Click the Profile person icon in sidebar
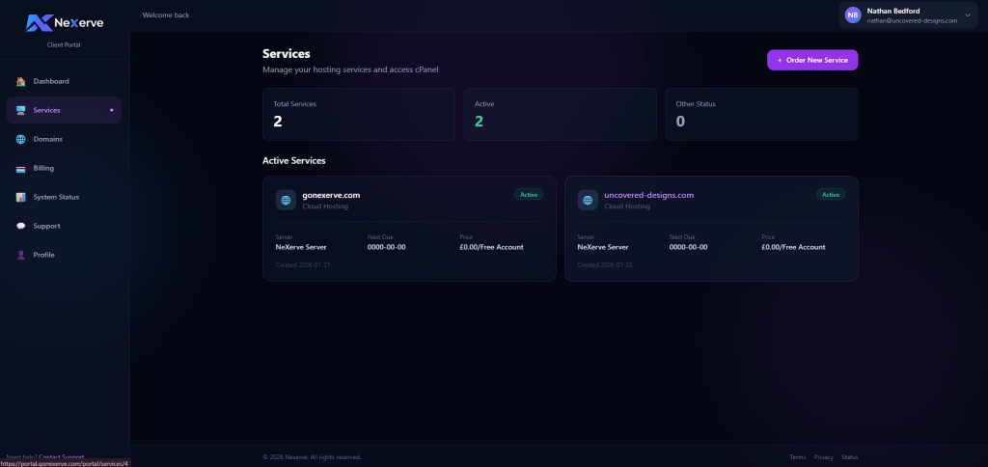988x467 pixels. coord(21,255)
